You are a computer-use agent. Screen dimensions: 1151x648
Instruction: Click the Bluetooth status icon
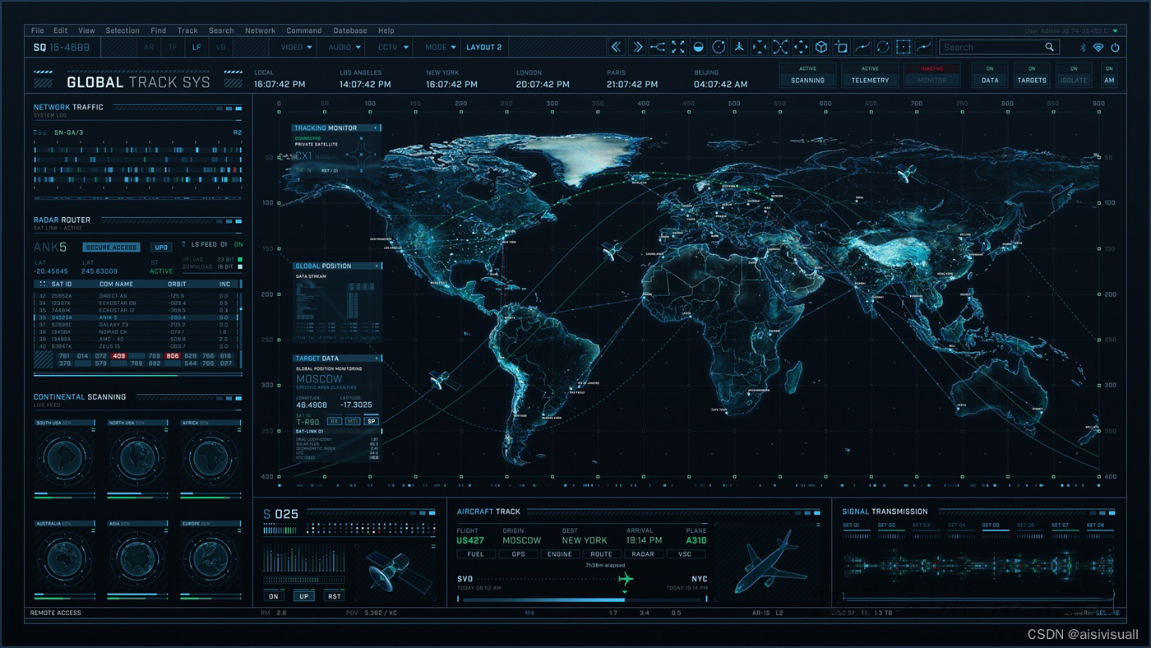(1082, 48)
